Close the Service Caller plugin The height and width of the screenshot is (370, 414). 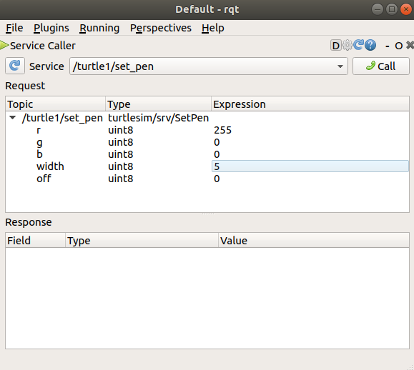[x=410, y=46]
